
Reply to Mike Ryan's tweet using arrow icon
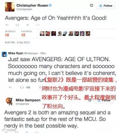click(x=10, y=87)
